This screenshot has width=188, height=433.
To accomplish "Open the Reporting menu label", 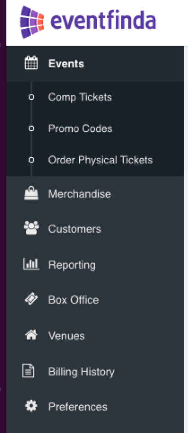I will (72, 265).
